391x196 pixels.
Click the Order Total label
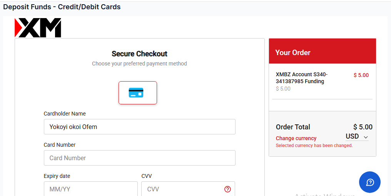(x=293, y=127)
